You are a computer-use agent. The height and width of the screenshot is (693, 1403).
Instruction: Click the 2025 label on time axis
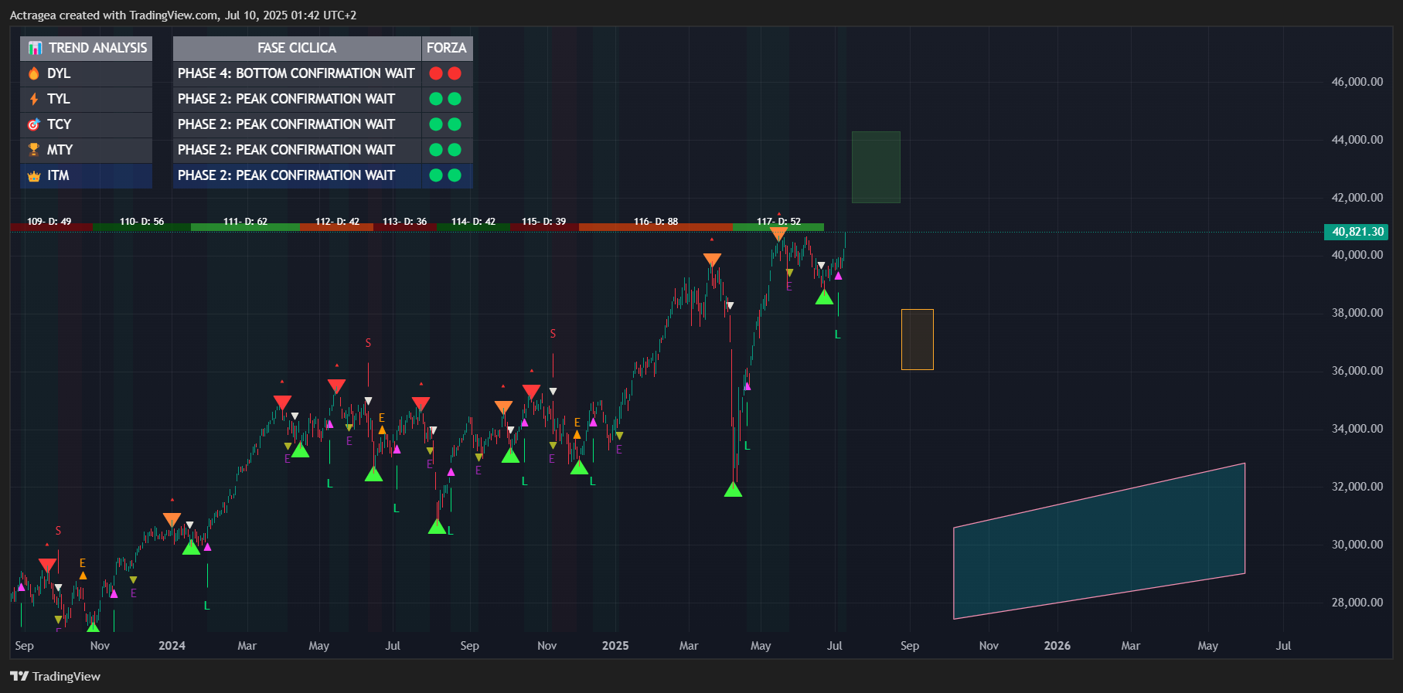(615, 646)
